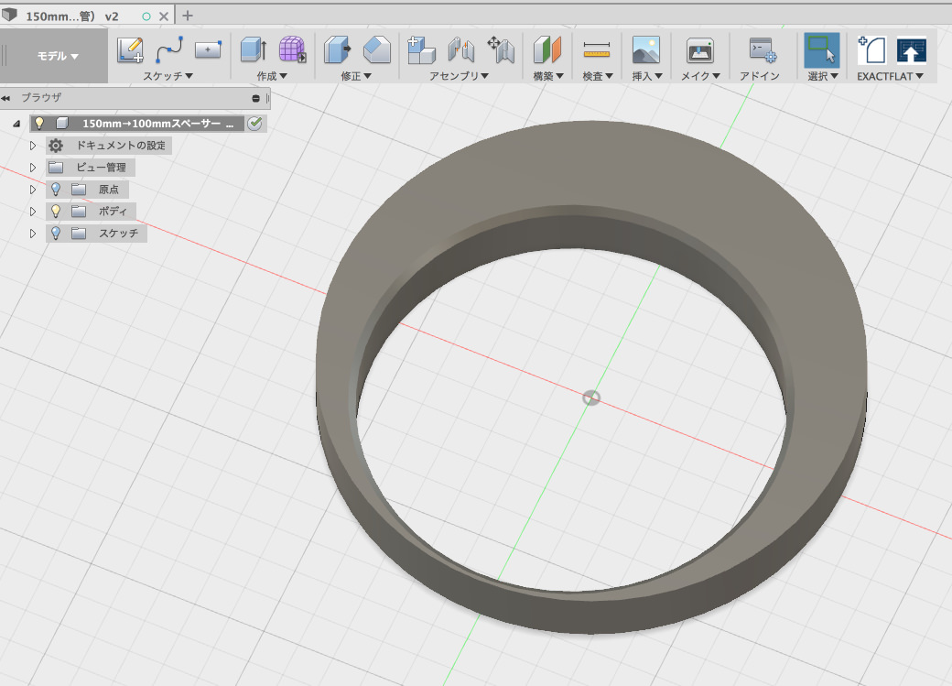Viewport: 952px width, 686px height.
Task: Click the root component icon
Action: (62, 124)
